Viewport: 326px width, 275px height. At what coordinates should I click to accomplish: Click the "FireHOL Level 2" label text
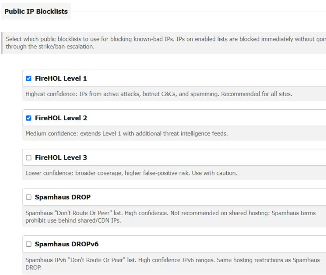click(61, 118)
